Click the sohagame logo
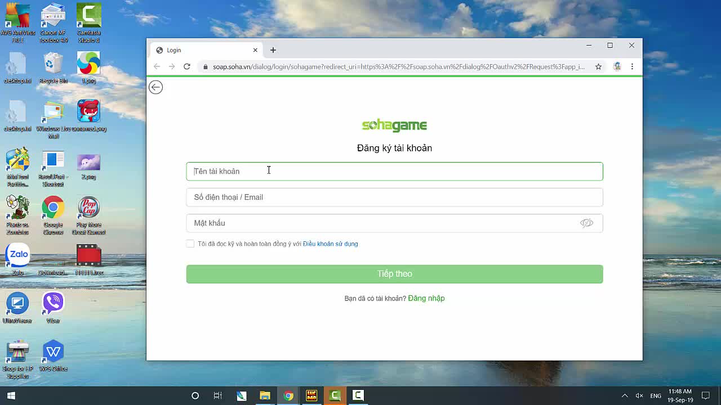 394,125
